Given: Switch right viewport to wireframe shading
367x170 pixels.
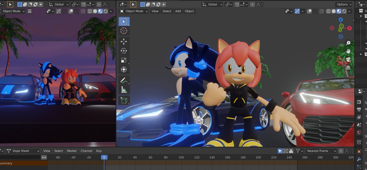Looking at the screenshot, I should pyautogui.click(x=328, y=11).
